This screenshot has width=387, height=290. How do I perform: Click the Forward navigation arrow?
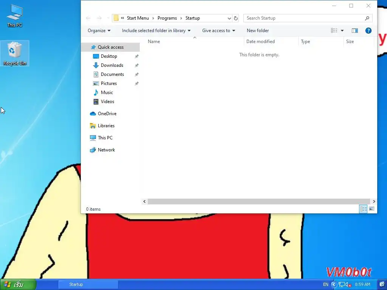coord(99,18)
